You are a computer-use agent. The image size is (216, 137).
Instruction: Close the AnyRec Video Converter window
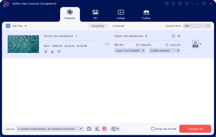tap(211, 4)
